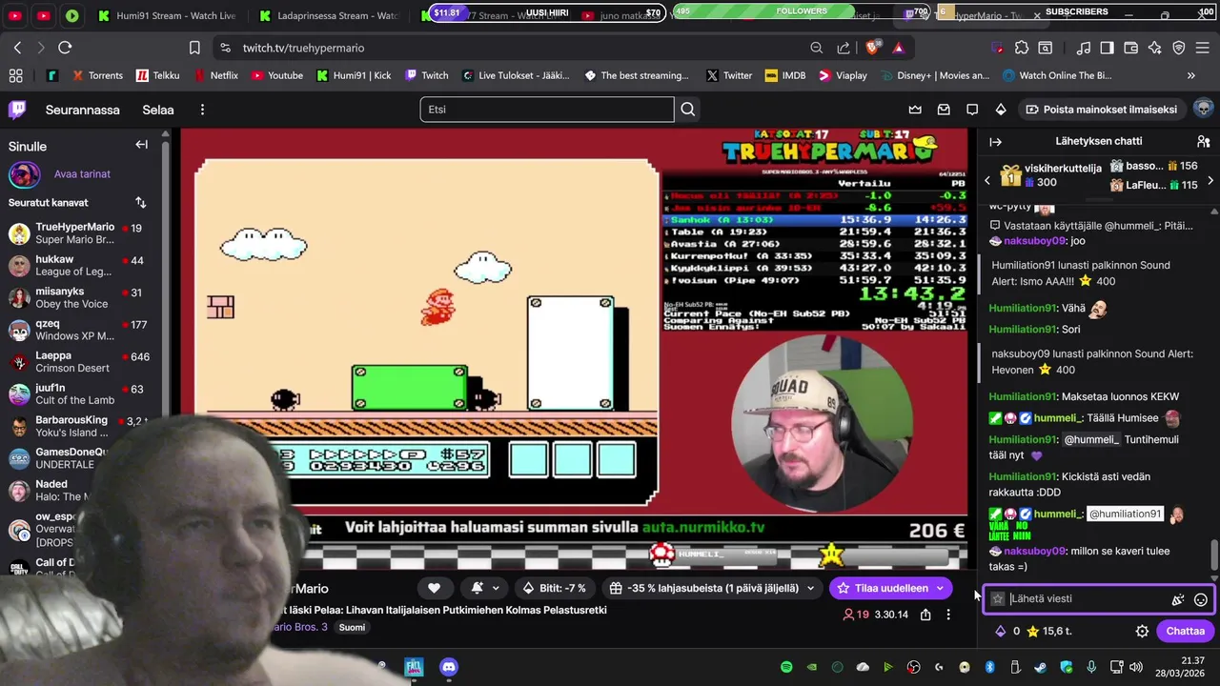The height and width of the screenshot is (686, 1220).
Task: Switch to Ladaprinsessa Stream browser tab
Action: [329, 16]
